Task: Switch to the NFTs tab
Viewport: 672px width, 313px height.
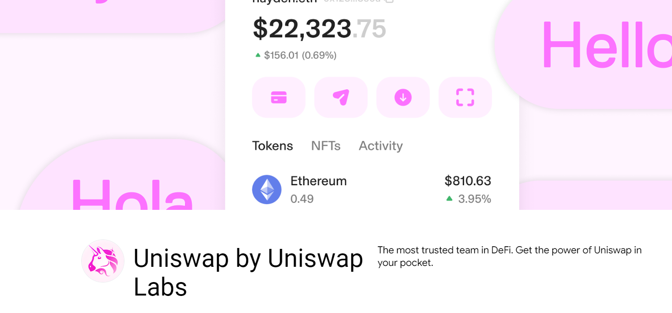Action: point(326,146)
